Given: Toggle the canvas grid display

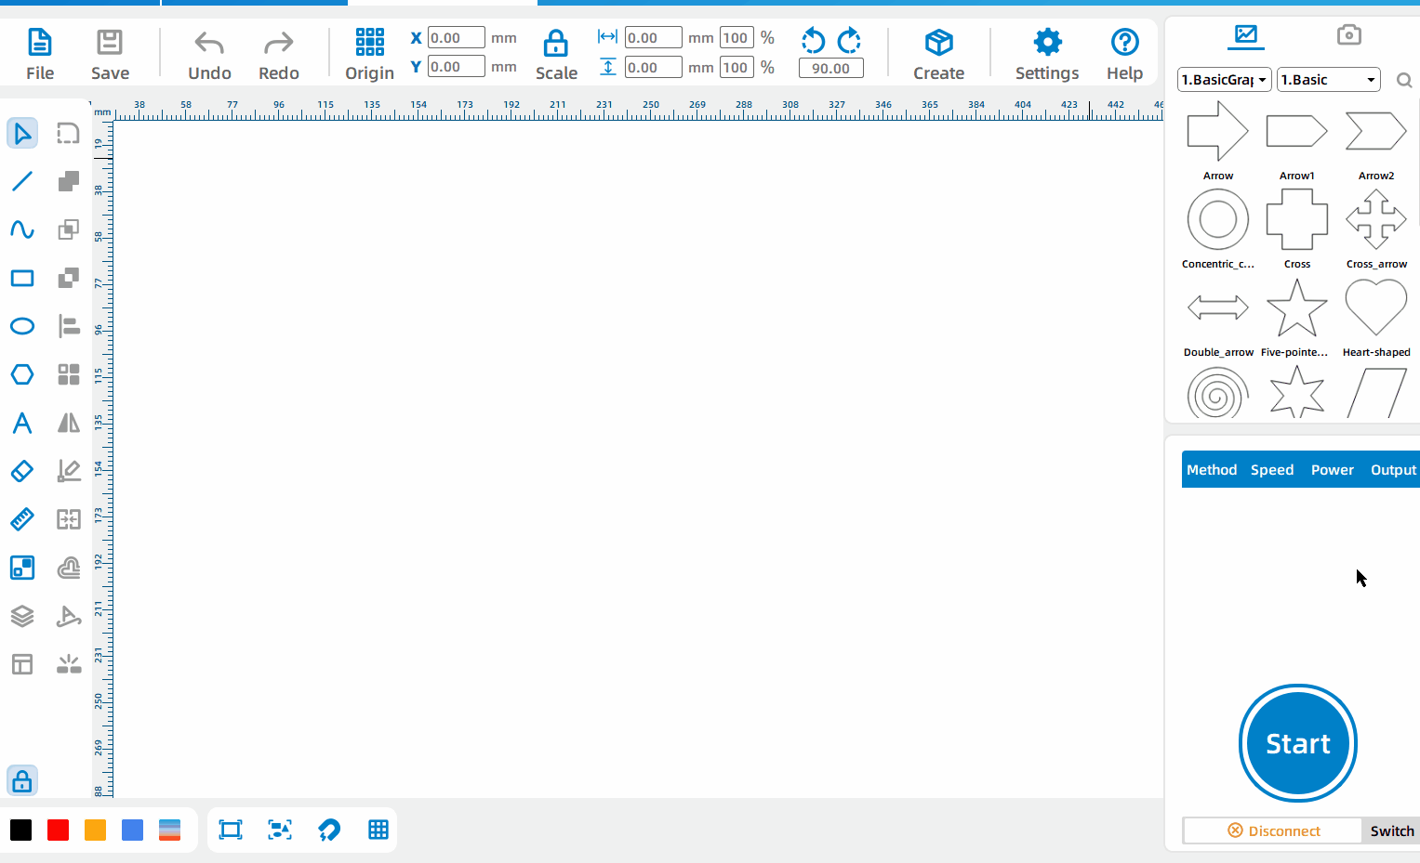Looking at the screenshot, I should tap(378, 830).
